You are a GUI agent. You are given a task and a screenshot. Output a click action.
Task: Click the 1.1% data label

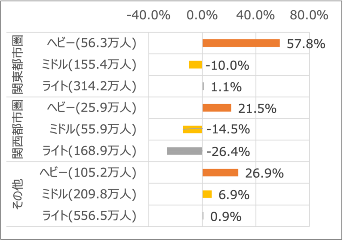226,87
